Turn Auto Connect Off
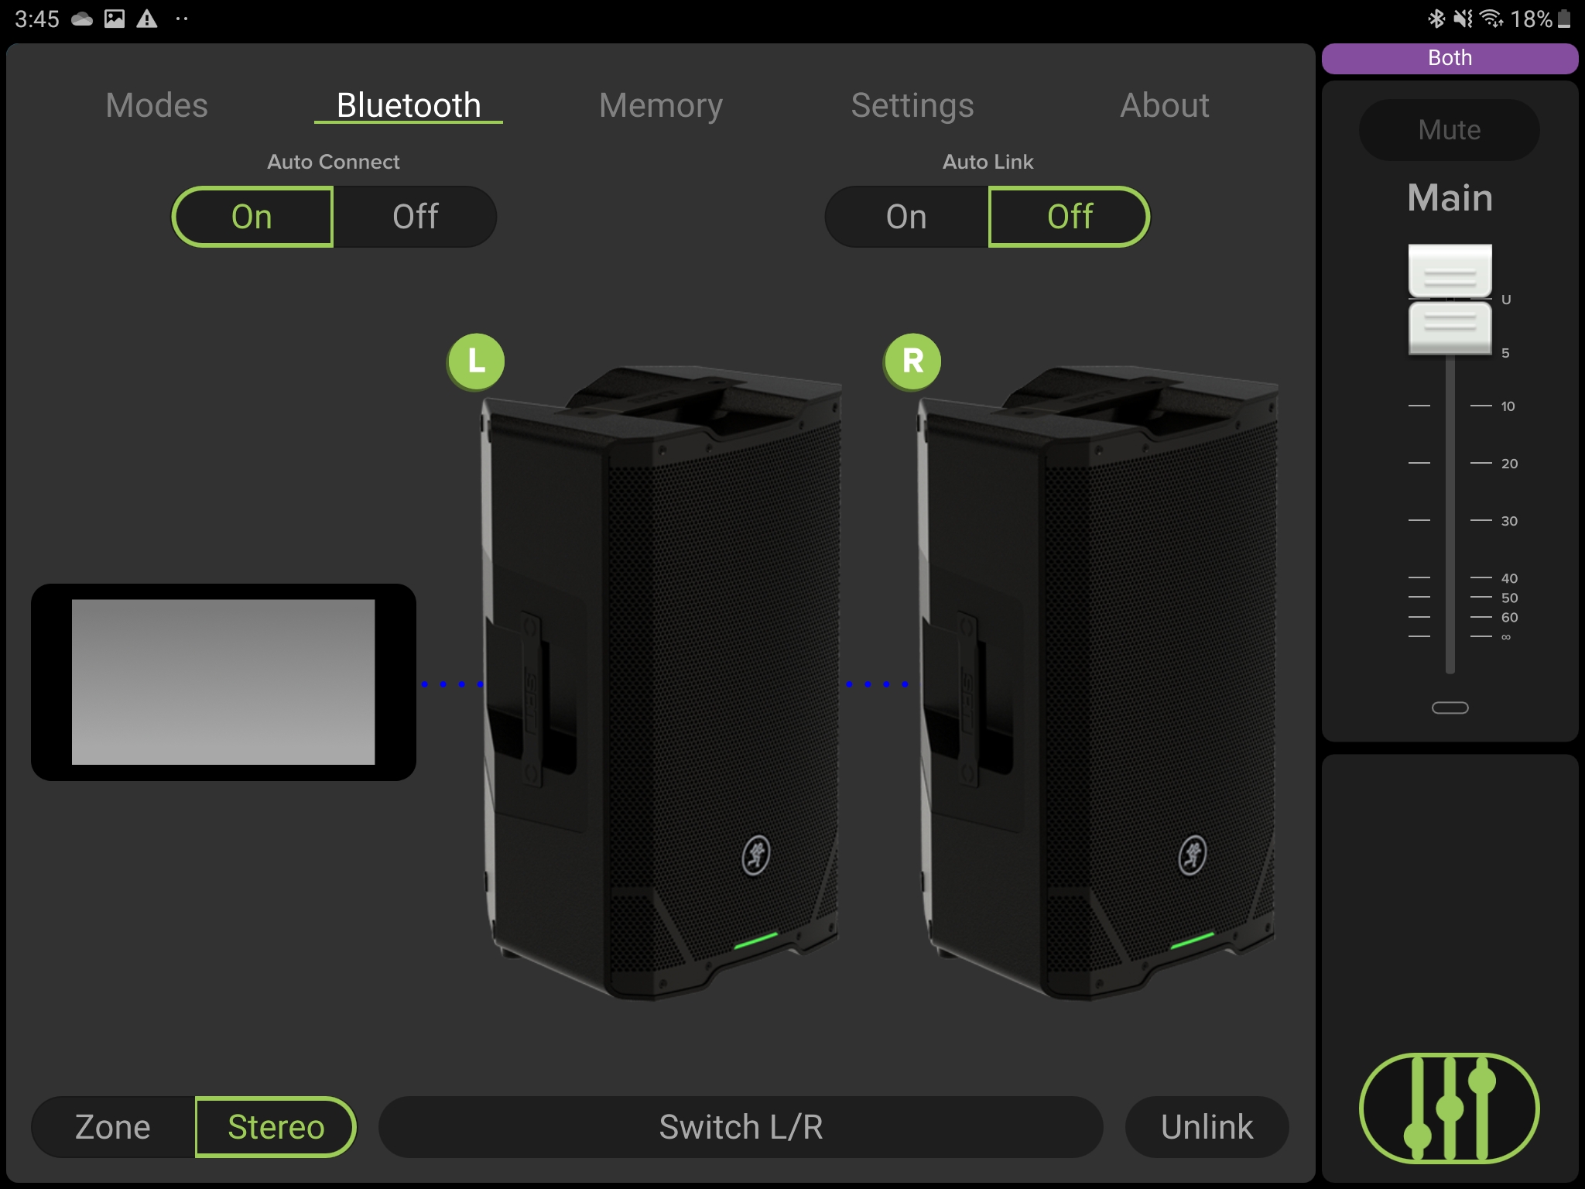Viewport: 1585px width, 1189px height. [x=416, y=217]
